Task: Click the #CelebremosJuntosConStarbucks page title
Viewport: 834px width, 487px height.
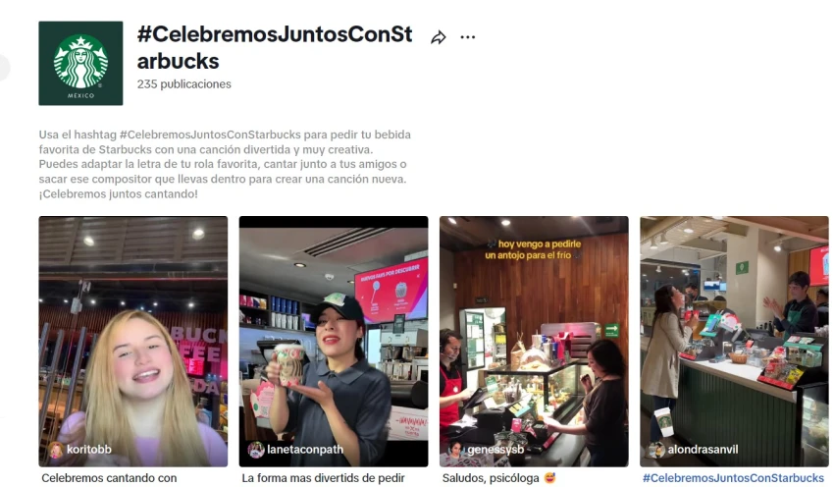Action: coord(275,47)
